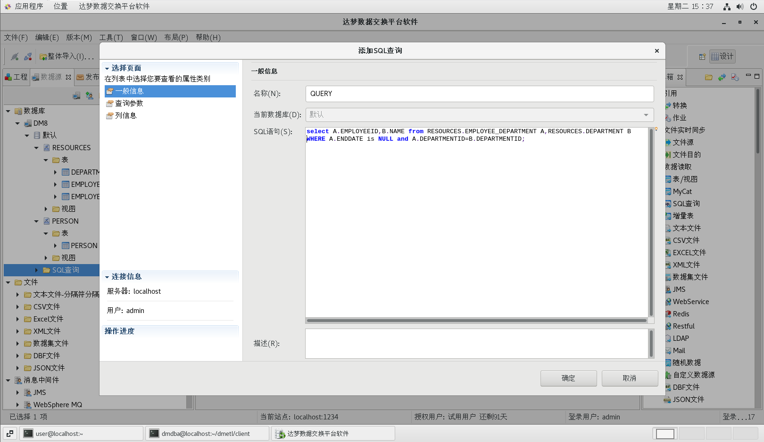Click the 转换 arrows icon in the toolbox

click(668, 106)
